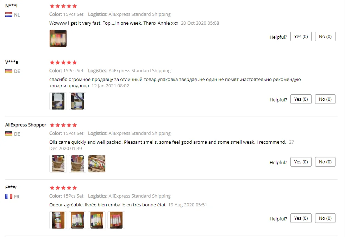Vote Yes on V***a's Russian review

(x=301, y=99)
